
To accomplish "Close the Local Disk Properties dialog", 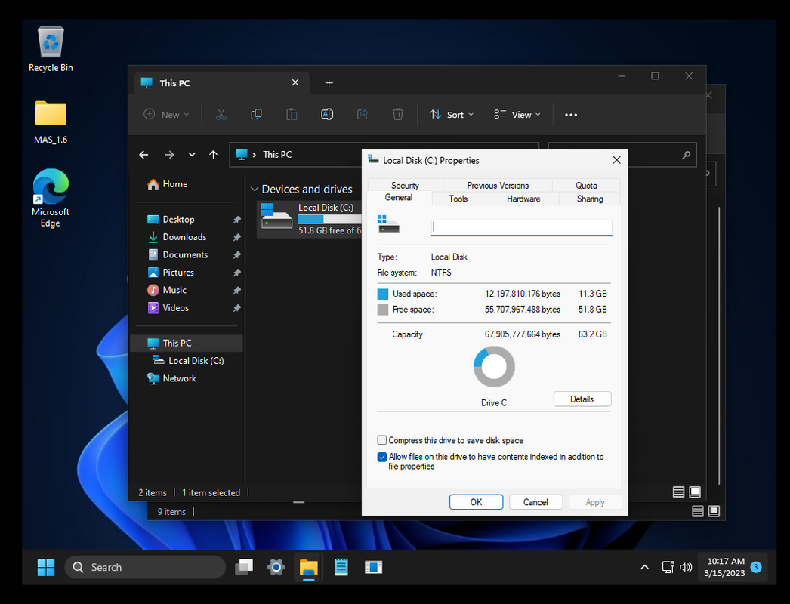I will [617, 160].
